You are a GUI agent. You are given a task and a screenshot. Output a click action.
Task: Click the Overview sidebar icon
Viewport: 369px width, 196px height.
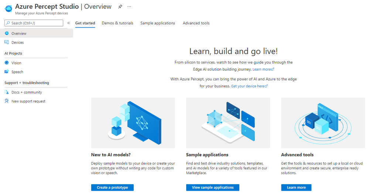[7, 33]
